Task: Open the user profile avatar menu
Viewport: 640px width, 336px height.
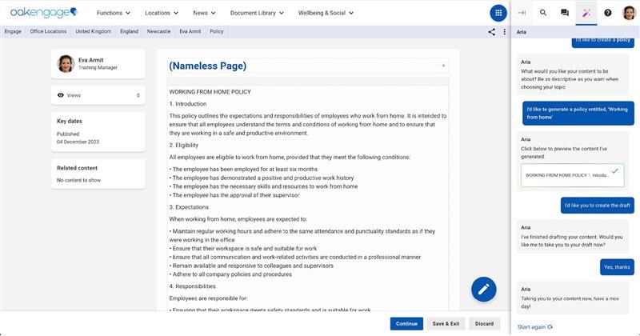Action: (629, 13)
